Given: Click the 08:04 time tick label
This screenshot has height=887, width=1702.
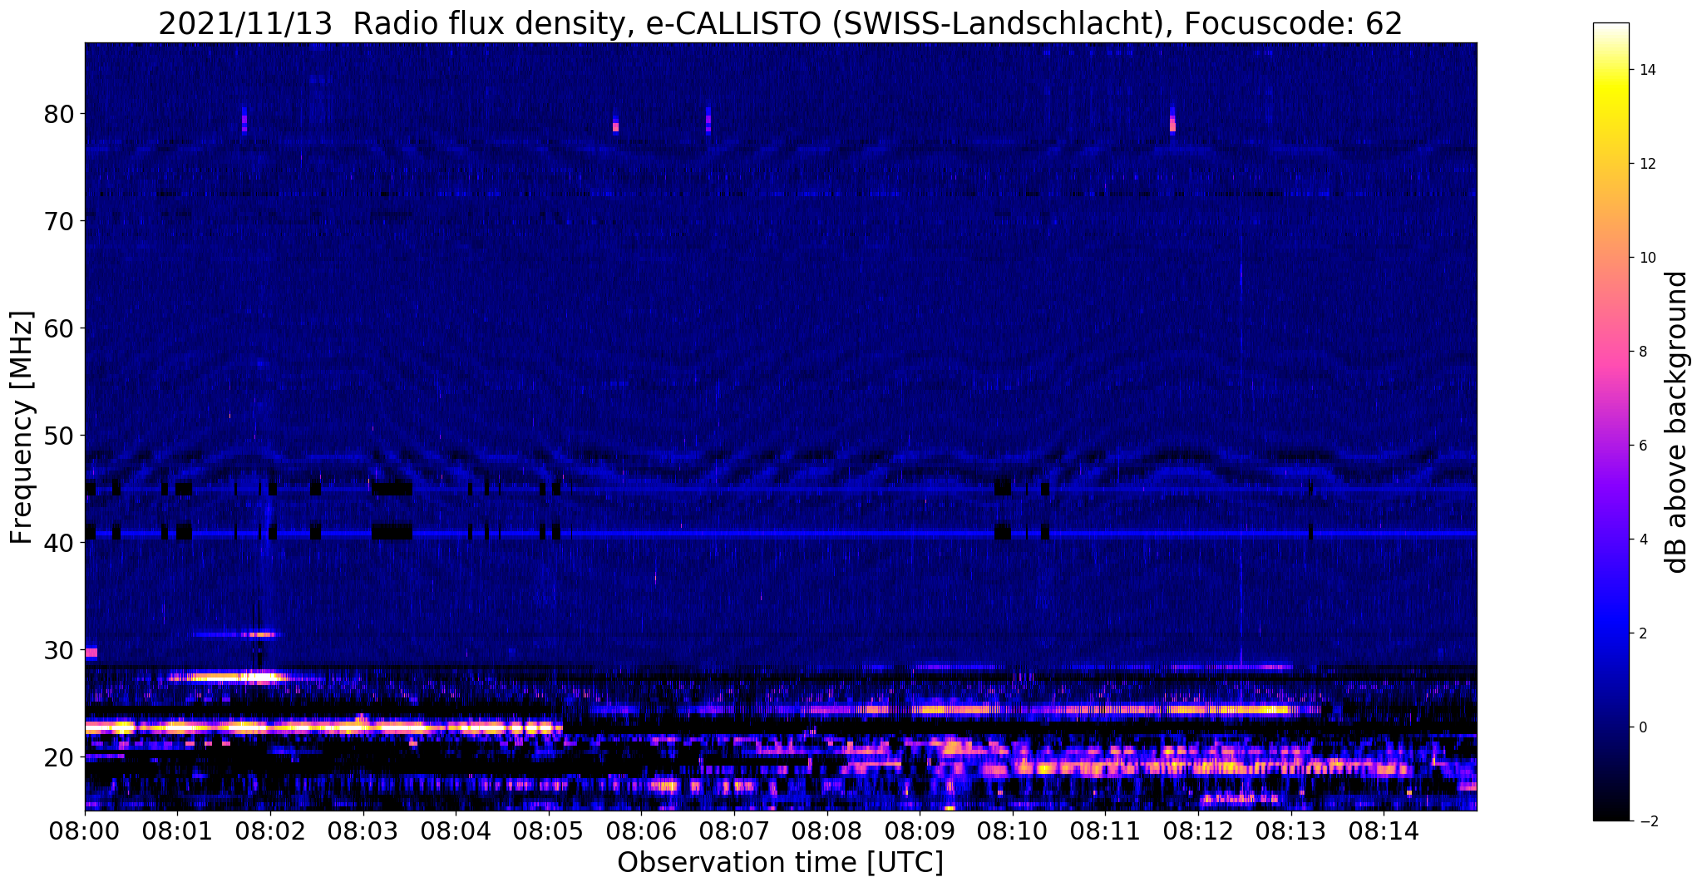Looking at the screenshot, I should [456, 830].
